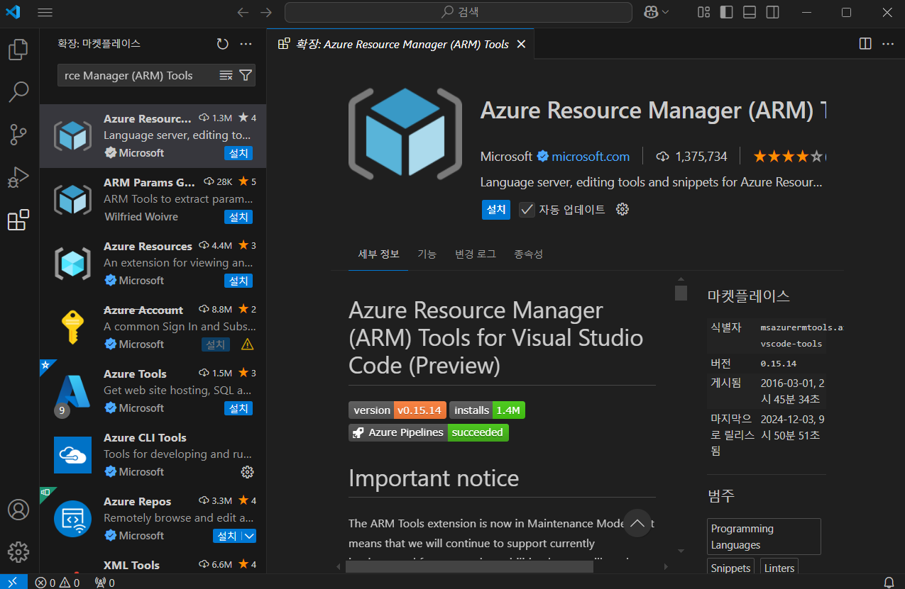Click the installs 1.4M badge
This screenshot has height=589, width=905.
[x=487, y=410]
